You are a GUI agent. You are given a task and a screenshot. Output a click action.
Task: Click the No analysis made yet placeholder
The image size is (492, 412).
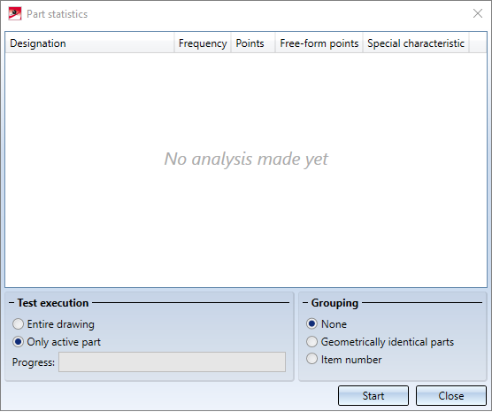(x=246, y=159)
